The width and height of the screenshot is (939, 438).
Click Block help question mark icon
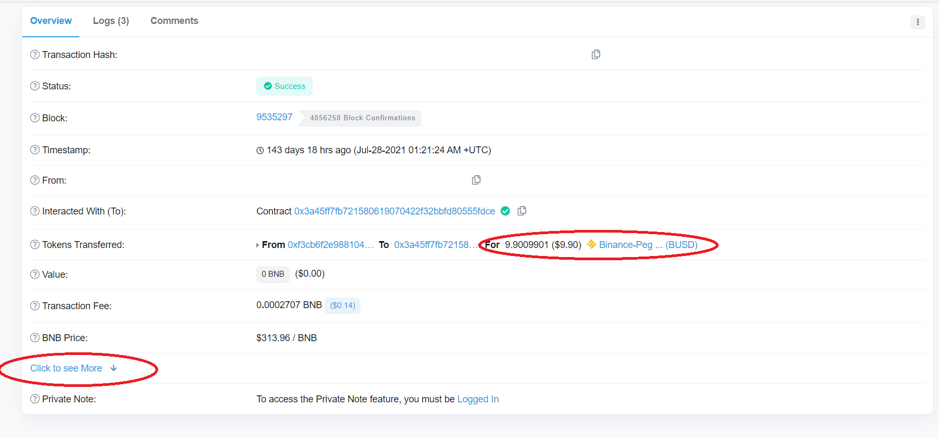(35, 118)
